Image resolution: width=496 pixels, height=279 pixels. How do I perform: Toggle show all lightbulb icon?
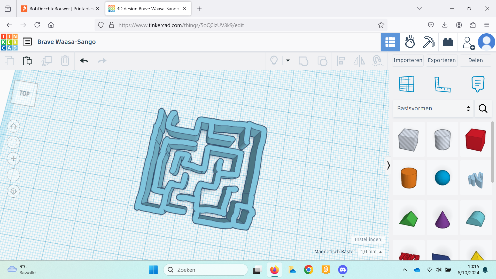274,61
